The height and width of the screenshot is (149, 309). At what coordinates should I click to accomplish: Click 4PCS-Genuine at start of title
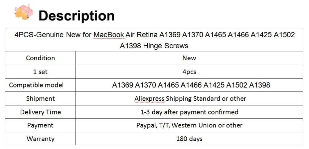pyautogui.click(x=39, y=35)
